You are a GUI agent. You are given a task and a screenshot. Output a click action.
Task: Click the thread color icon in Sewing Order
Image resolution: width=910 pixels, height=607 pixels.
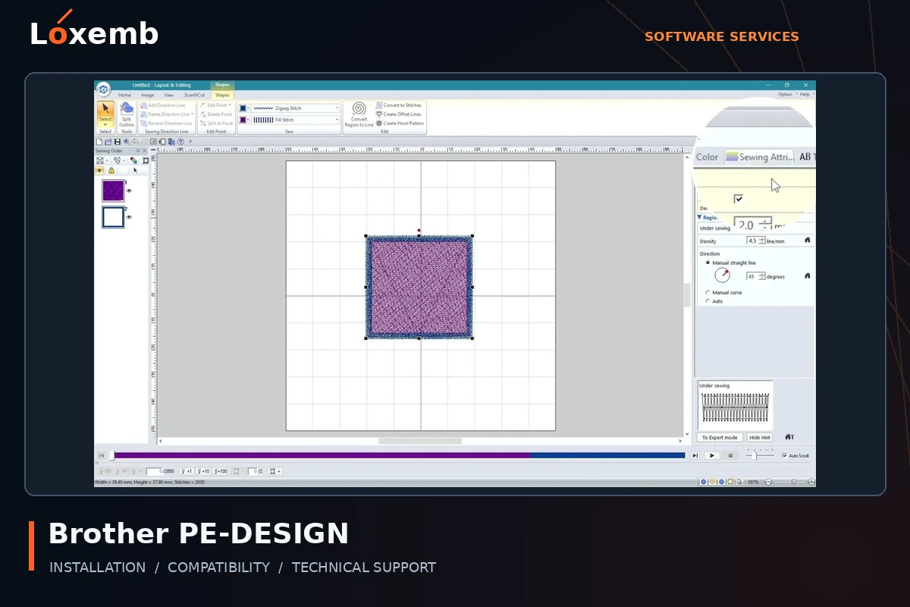[x=133, y=161]
